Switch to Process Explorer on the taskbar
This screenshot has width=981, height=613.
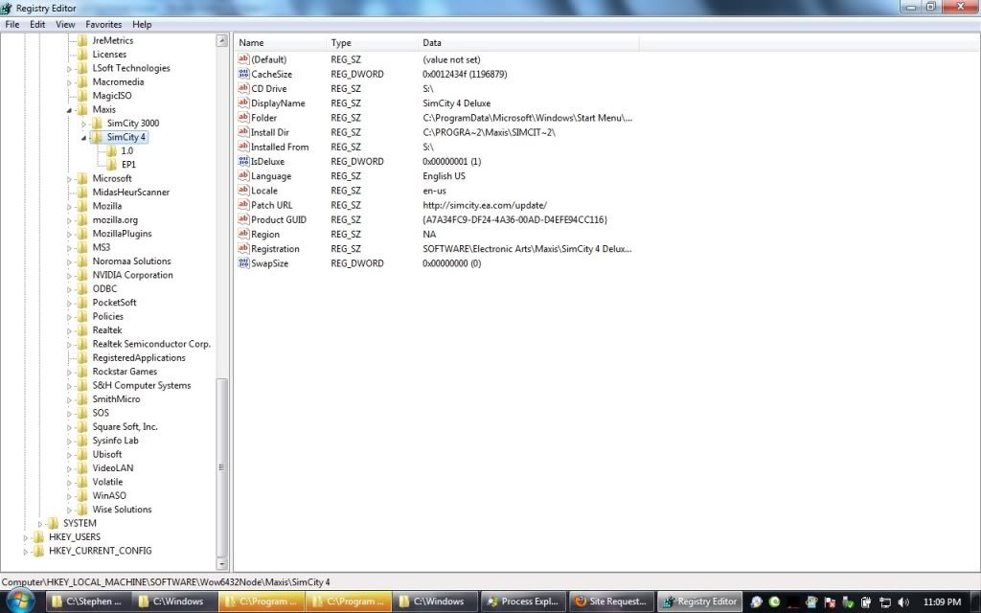click(x=522, y=602)
